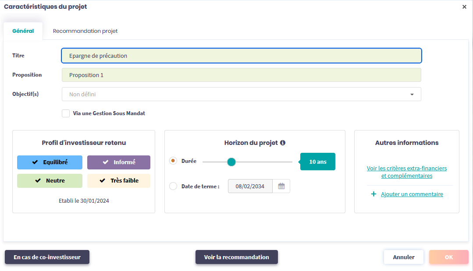Click the plus icon for adding comment
Screen dimensions: 473x271
click(x=373, y=194)
